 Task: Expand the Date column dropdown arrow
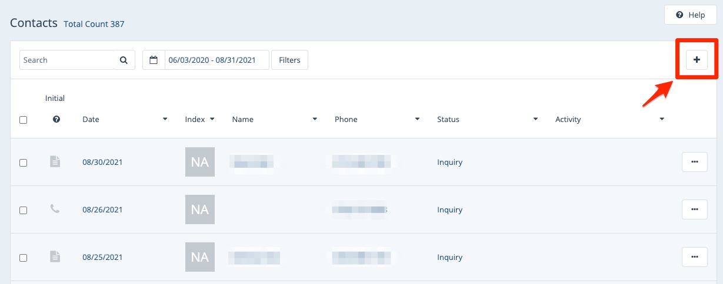(x=165, y=119)
